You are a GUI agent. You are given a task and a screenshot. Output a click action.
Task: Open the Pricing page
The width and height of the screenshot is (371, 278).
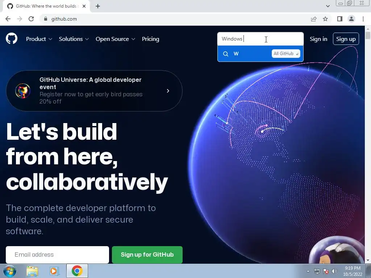tap(150, 39)
